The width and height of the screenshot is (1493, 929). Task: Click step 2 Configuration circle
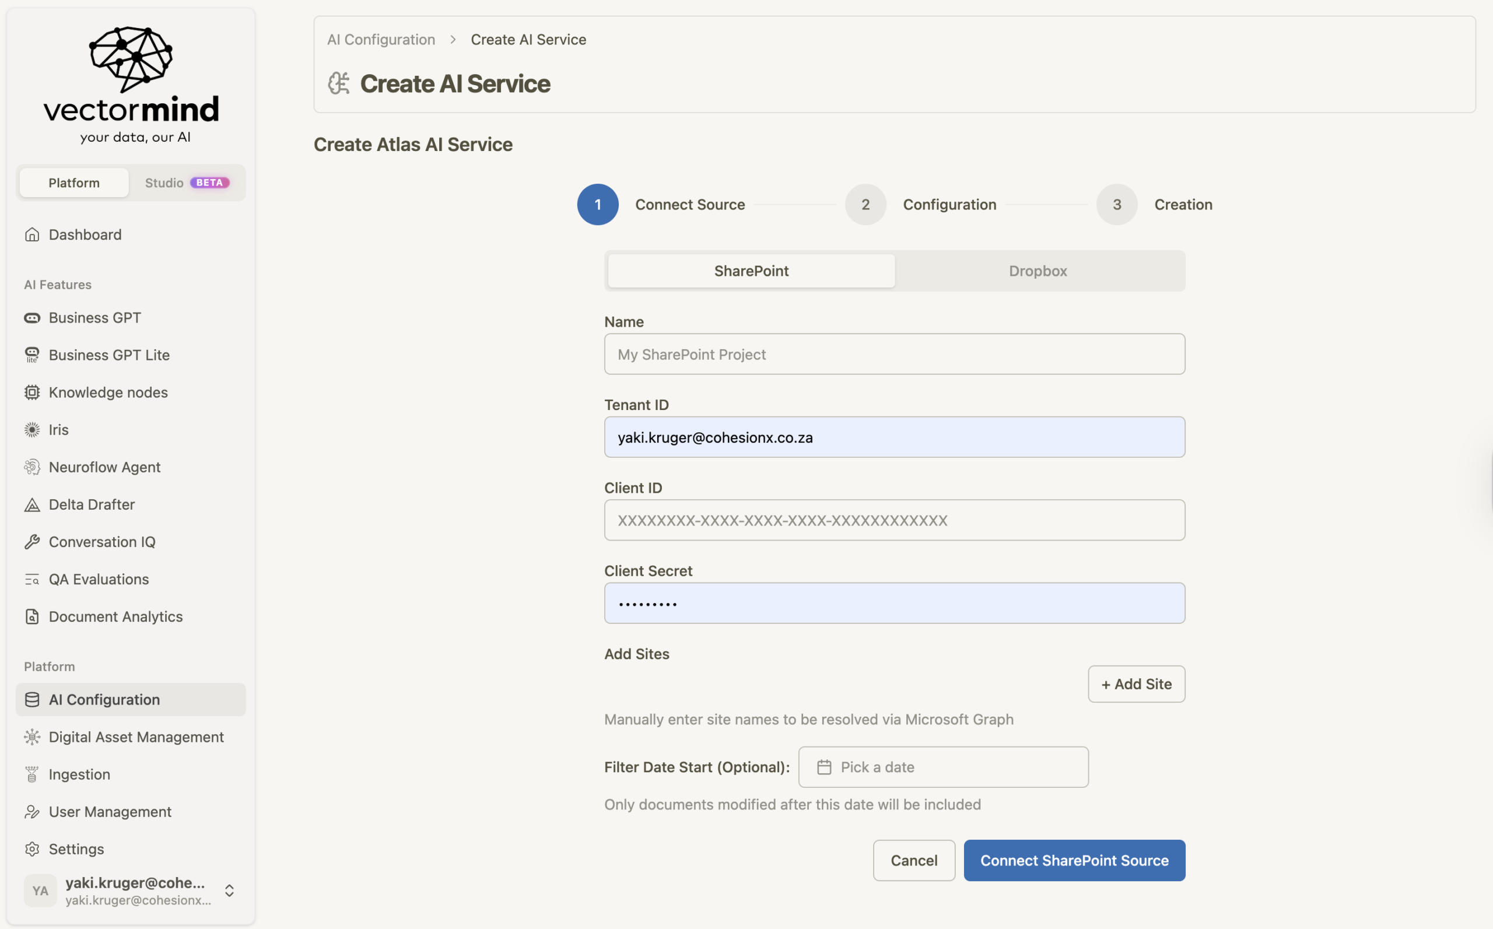coord(865,205)
